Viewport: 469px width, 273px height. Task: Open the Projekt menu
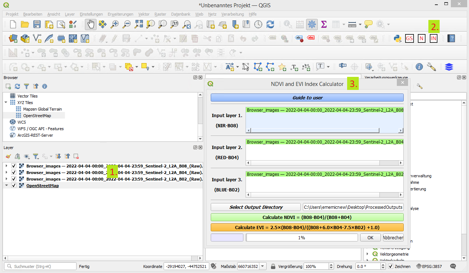pyautogui.click(x=12, y=14)
